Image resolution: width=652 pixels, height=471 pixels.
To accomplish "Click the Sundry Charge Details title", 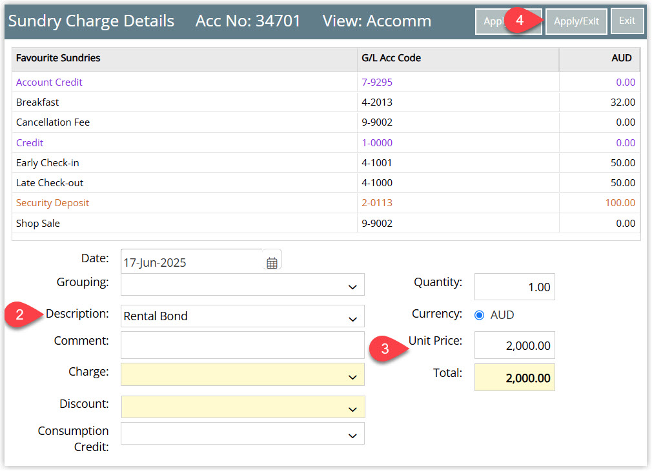I will tap(91, 21).
